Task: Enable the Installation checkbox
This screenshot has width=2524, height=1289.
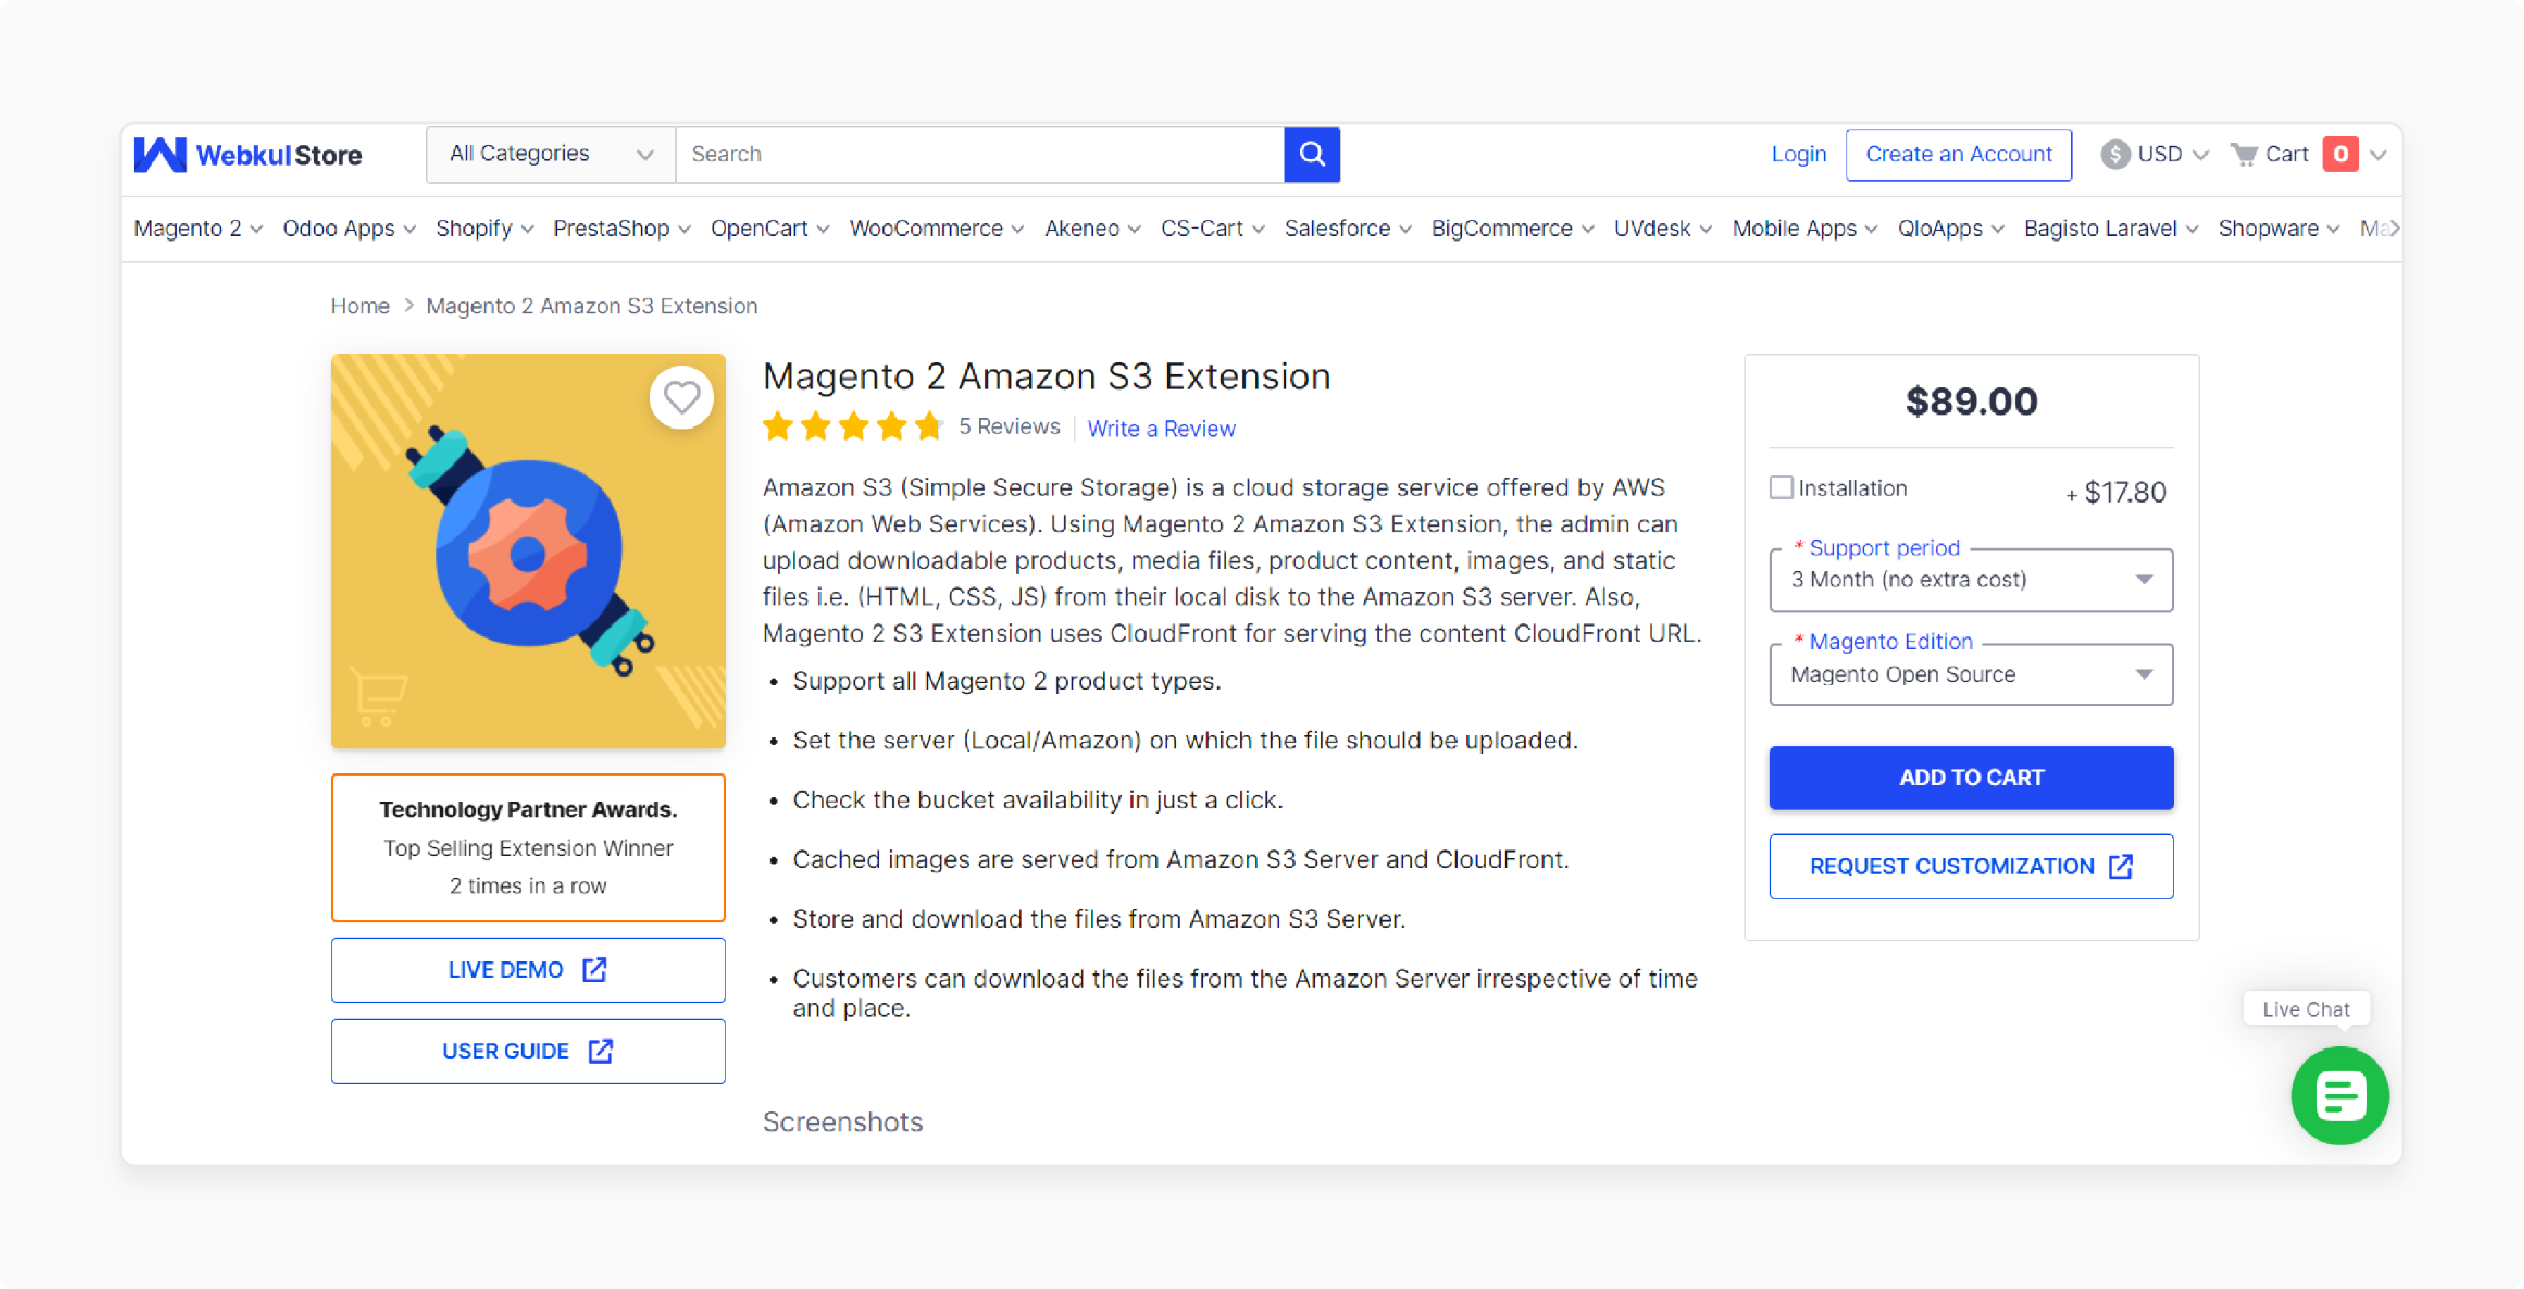Action: (x=1781, y=486)
